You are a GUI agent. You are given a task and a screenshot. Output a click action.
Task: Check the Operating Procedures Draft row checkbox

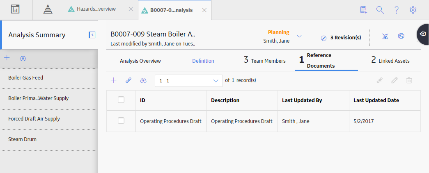121,121
